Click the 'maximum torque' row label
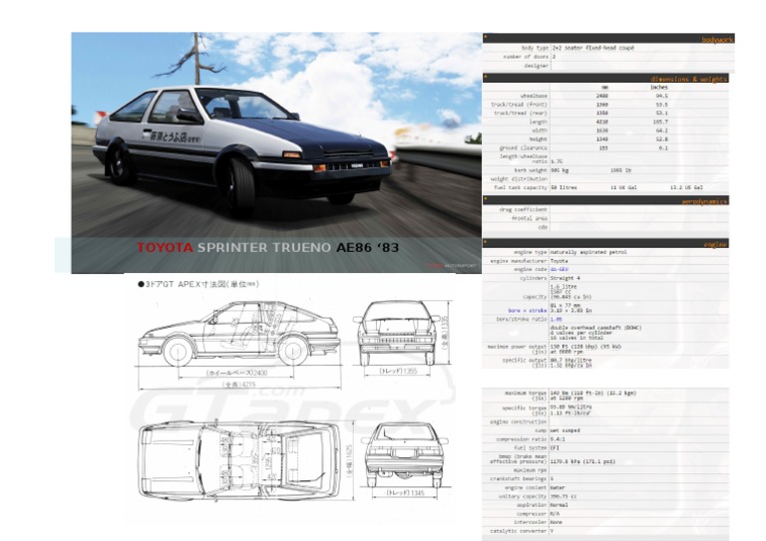This screenshot has width=766, height=541. (526, 394)
